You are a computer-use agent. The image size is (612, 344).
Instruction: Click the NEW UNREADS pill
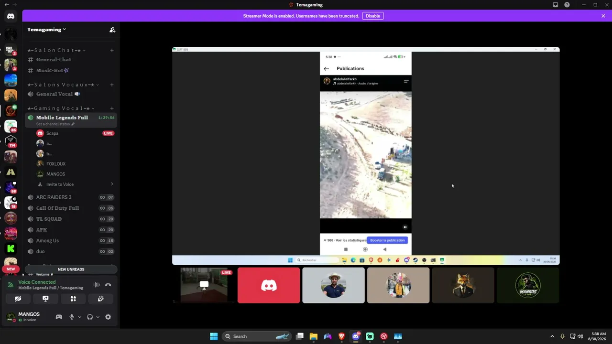[71, 269]
